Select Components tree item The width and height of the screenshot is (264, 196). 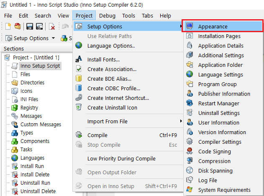tap(35, 141)
